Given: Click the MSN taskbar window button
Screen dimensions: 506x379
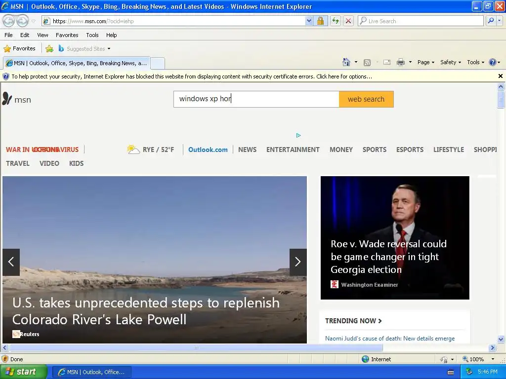Looking at the screenshot, I should (x=91, y=372).
